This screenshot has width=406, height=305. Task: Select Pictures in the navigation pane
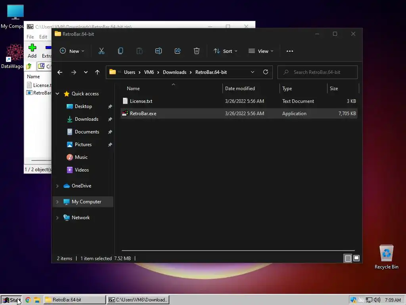coord(83,145)
